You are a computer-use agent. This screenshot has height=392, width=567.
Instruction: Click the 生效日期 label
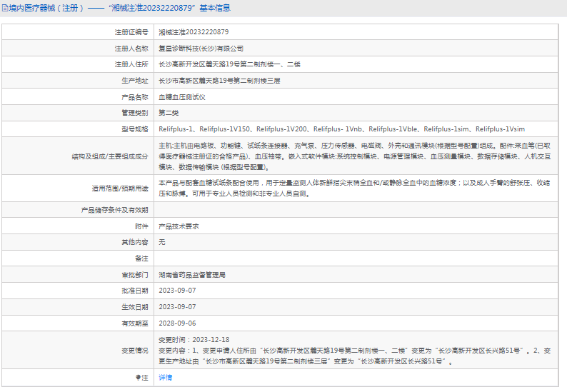[x=135, y=307]
